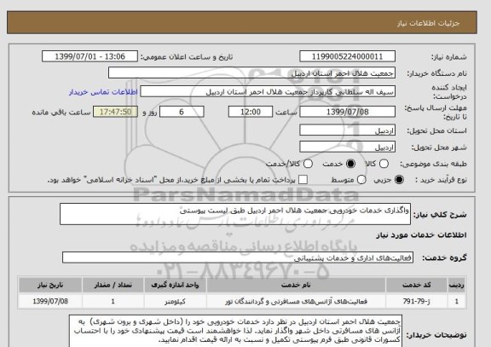Click the deadline hour field 12:00
Image resolution: width=491 pixels, height=347 pixels.
point(251,112)
